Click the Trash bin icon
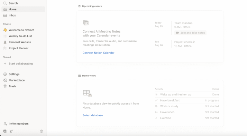 (x=5, y=86)
